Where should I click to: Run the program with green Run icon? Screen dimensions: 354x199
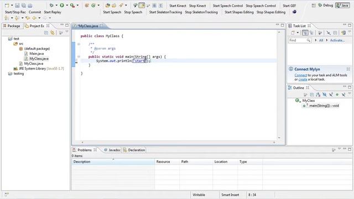[61, 5]
